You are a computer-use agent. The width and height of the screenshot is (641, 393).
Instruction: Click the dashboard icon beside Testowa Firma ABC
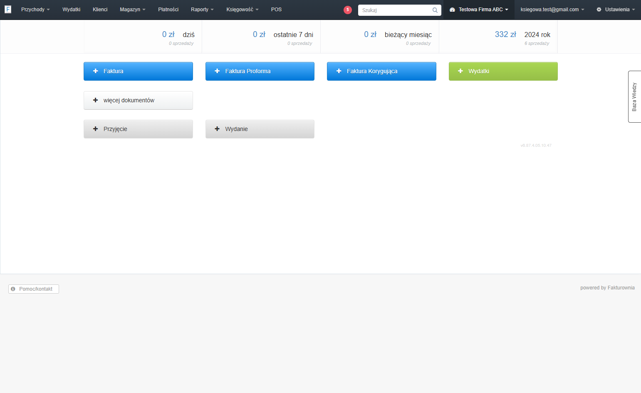point(452,10)
